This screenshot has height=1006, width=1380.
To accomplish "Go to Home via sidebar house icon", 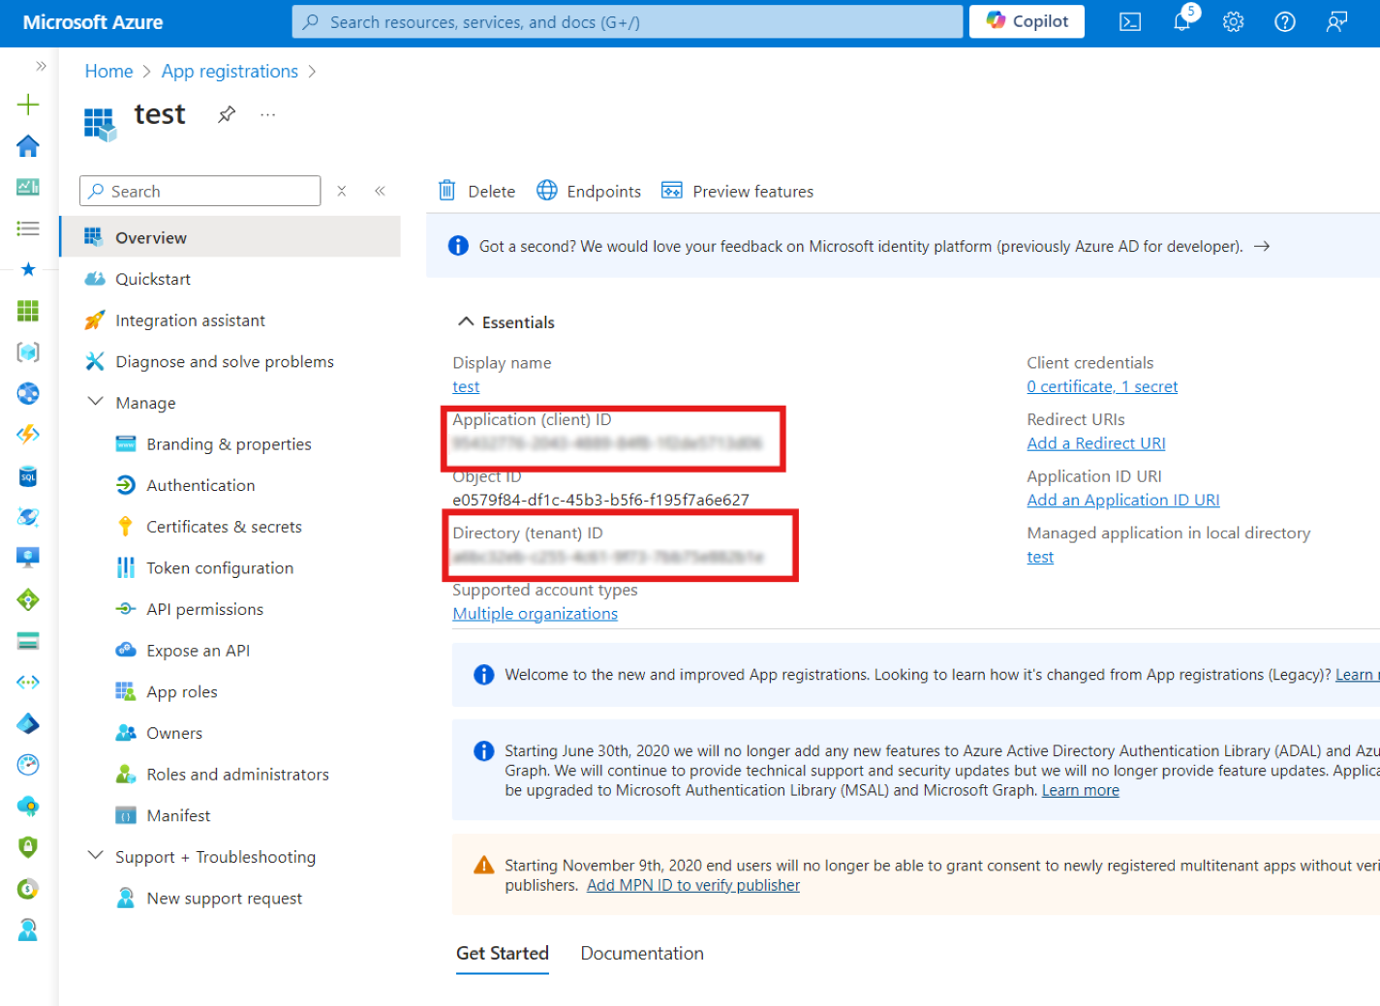I will (28, 146).
